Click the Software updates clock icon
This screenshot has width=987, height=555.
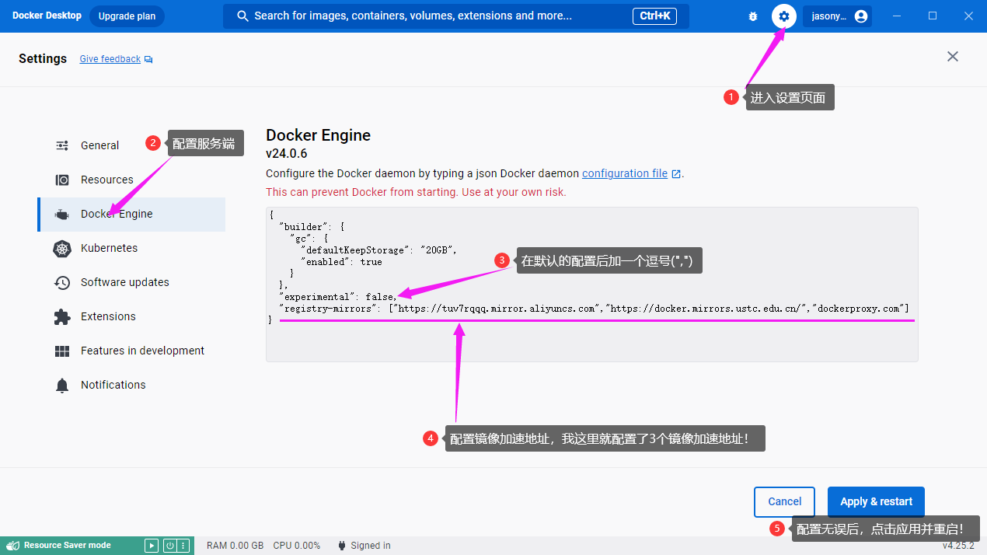pyautogui.click(x=62, y=283)
